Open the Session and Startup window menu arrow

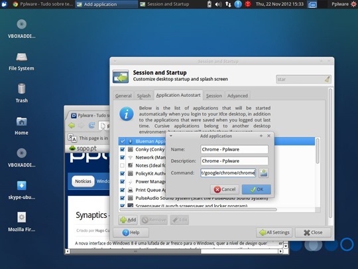click(x=115, y=61)
